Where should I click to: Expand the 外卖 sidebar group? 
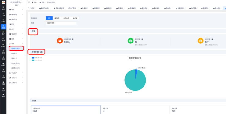[16, 9]
